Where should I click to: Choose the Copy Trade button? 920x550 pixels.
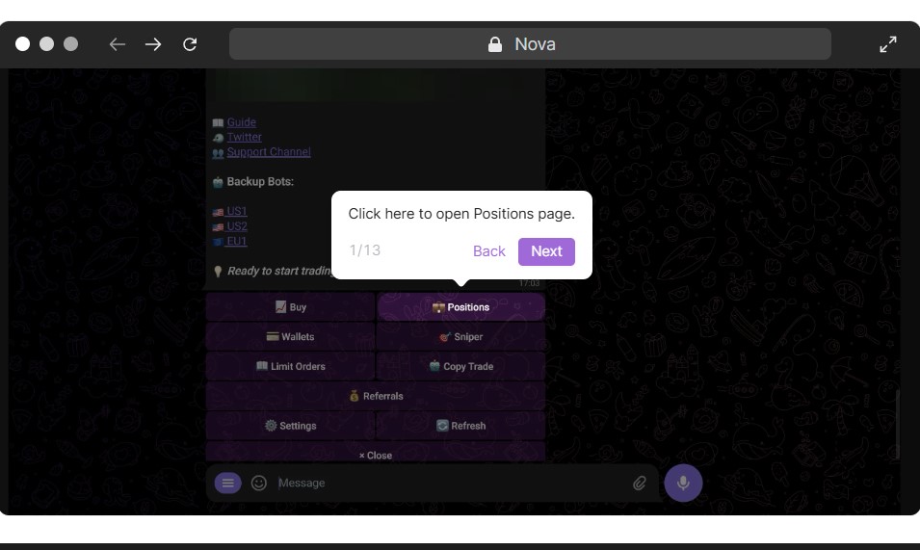pyautogui.click(x=461, y=366)
